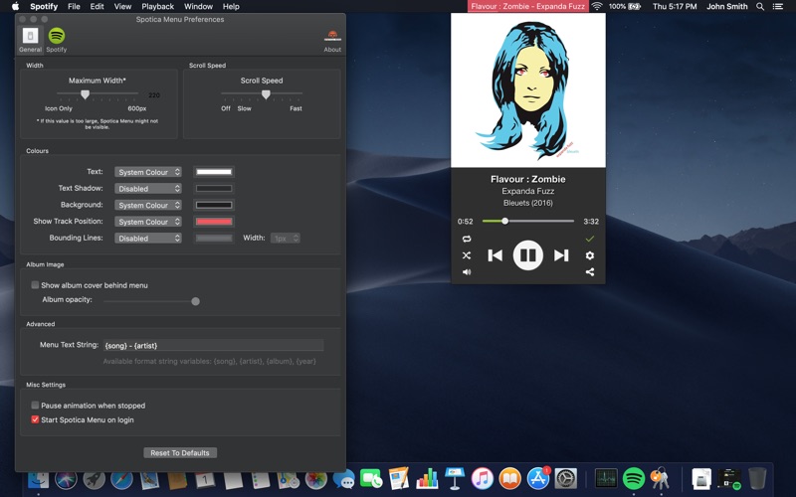Open the Apple menu

(15, 7)
